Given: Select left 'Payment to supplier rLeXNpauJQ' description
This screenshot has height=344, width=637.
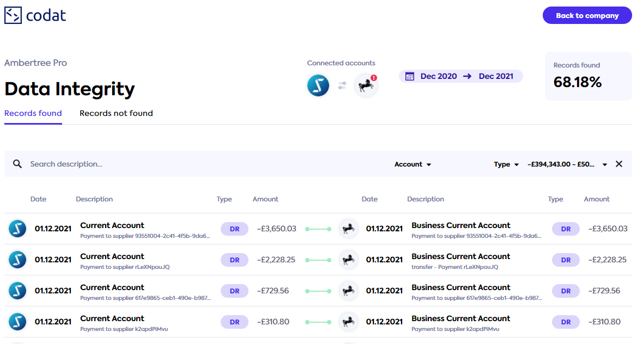Looking at the screenshot, I should click(125, 267).
